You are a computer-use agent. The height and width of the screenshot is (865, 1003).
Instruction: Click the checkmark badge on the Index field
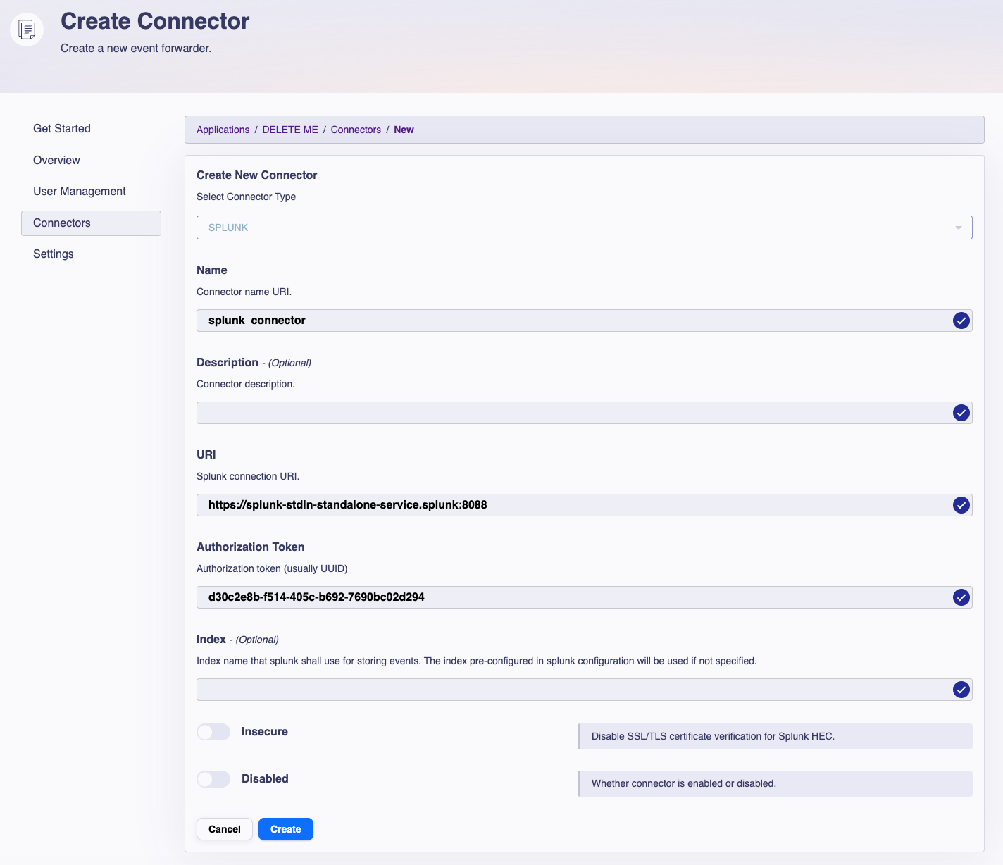pyautogui.click(x=961, y=690)
